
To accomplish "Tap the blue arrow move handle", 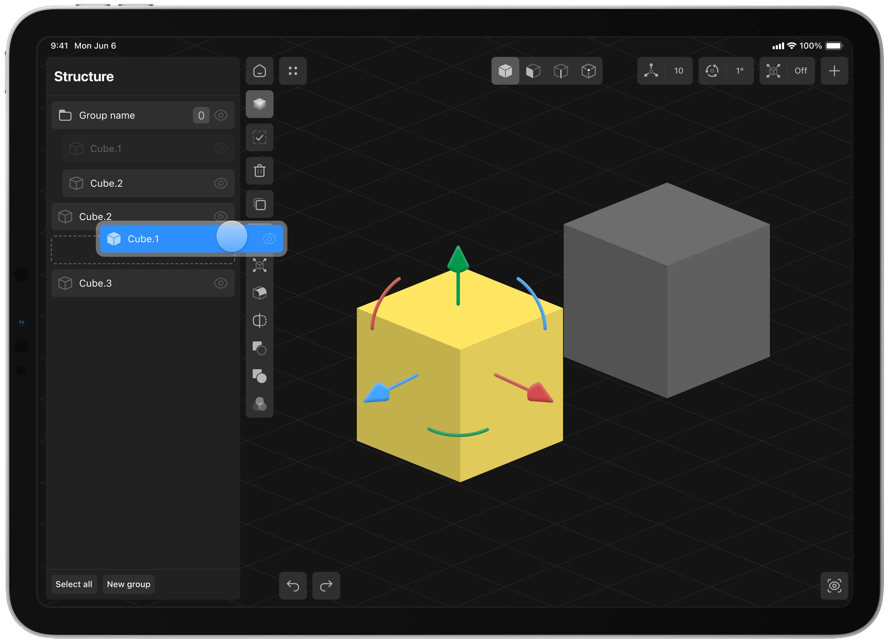I will [x=378, y=392].
